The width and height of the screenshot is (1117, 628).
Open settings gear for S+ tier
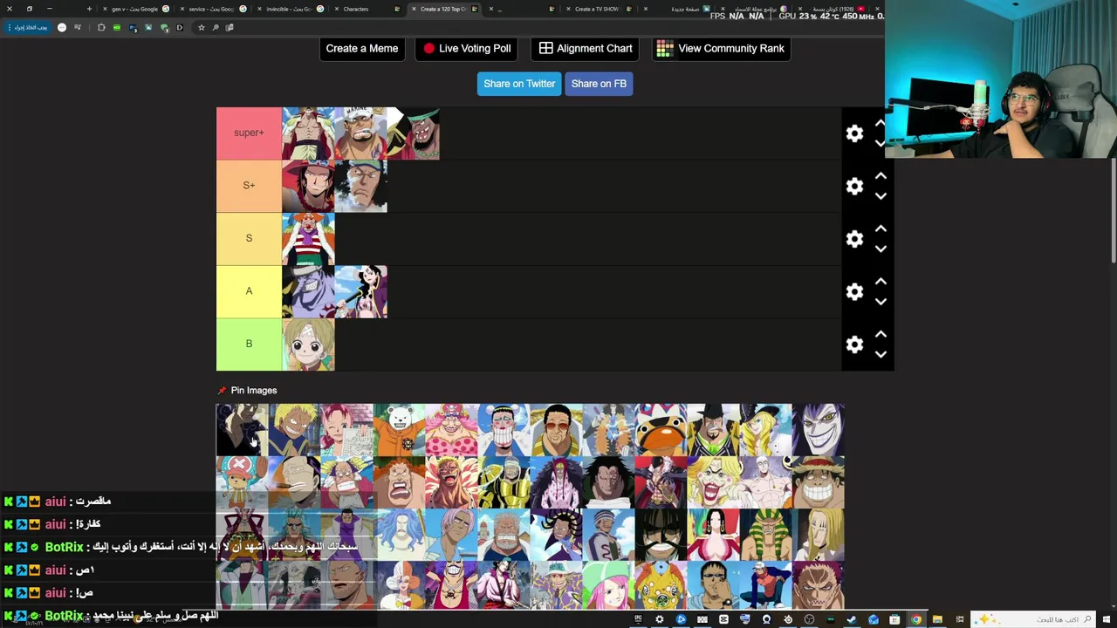[x=854, y=186]
